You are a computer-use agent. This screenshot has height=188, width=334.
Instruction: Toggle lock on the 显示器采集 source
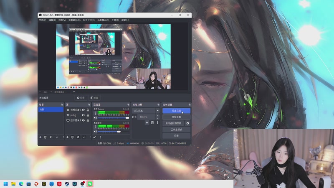pyautogui.click(x=88, y=120)
